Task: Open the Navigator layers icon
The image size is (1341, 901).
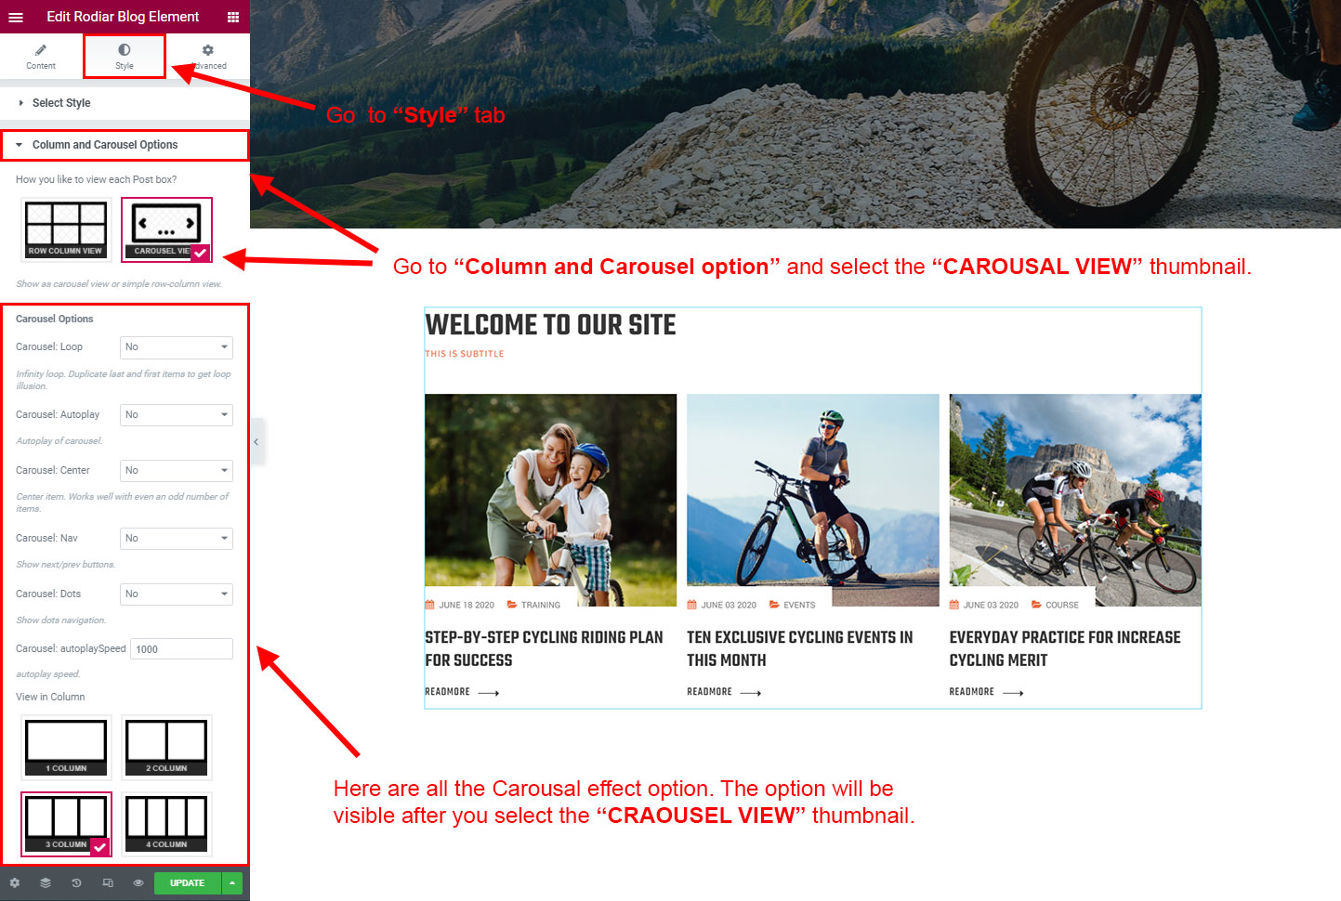Action: [x=46, y=882]
